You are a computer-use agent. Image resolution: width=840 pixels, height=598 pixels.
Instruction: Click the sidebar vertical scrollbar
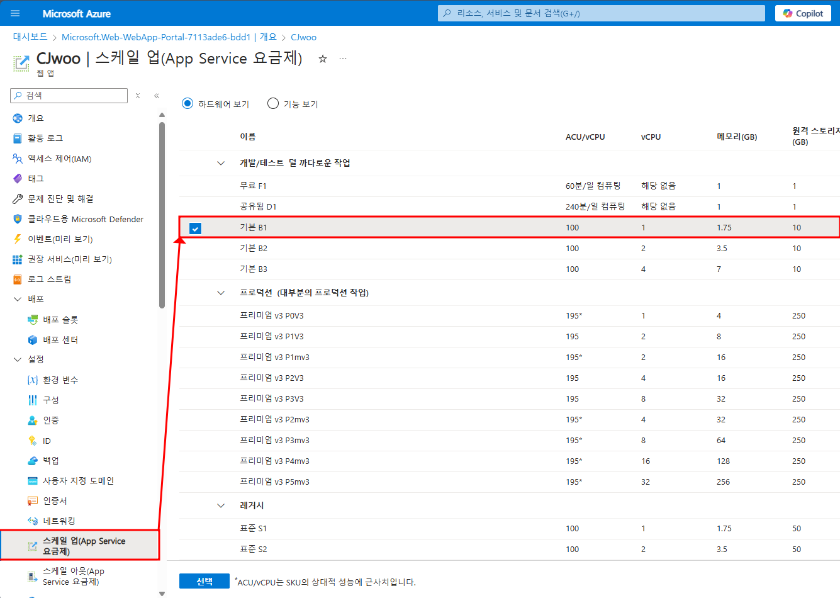162,214
